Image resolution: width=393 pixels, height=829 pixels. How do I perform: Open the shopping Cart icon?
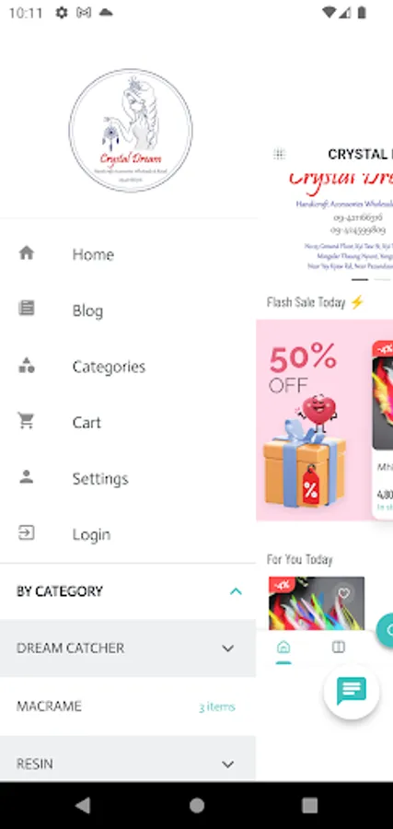pos(26,421)
